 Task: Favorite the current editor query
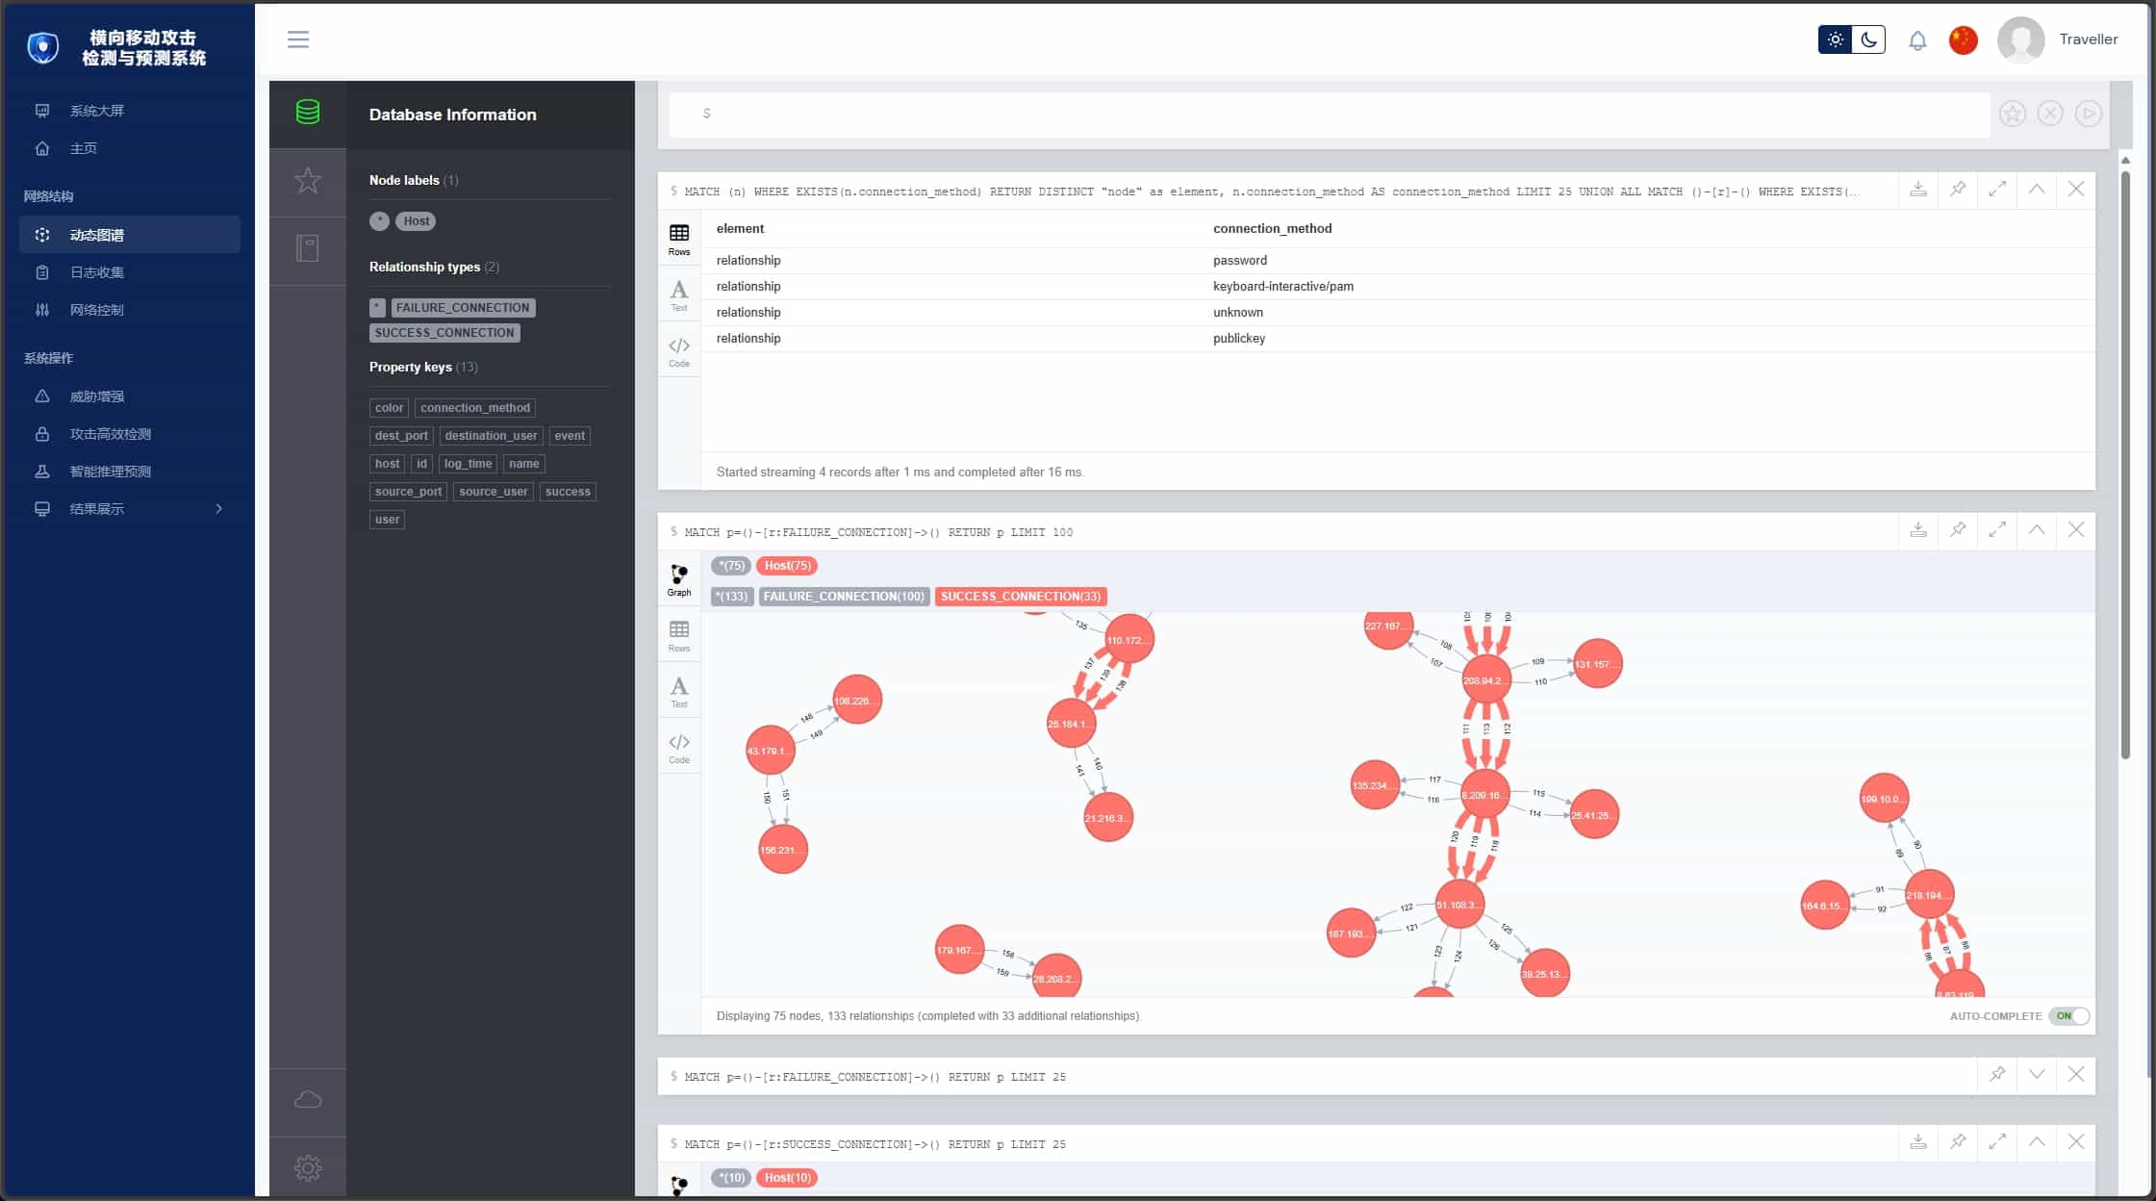[2012, 114]
